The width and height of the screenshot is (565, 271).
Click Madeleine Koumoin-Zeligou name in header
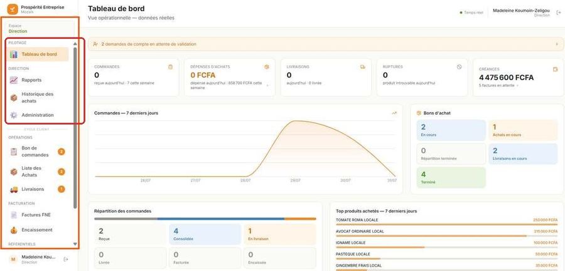tap(521, 11)
